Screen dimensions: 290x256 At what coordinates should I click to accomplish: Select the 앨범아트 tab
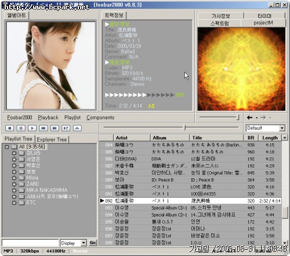(16, 15)
